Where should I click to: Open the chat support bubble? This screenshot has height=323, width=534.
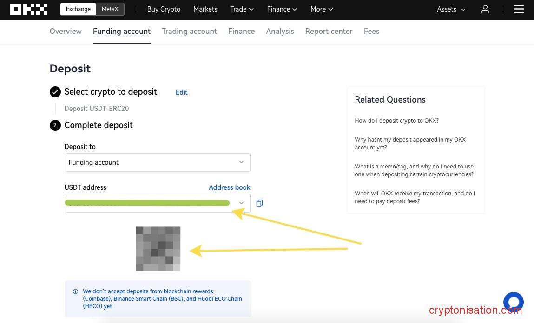pos(513,302)
